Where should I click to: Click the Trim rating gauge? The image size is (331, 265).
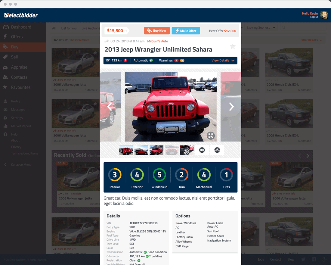click(181, 175)
